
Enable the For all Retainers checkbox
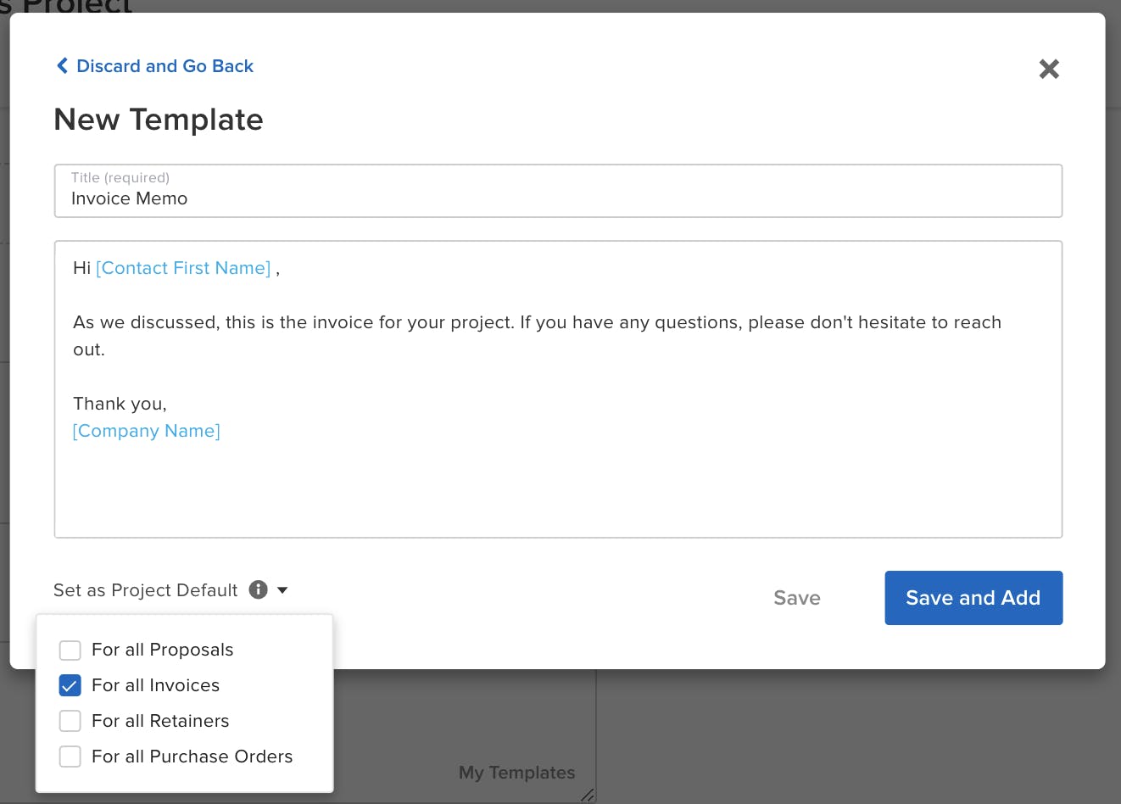(70, 721)
